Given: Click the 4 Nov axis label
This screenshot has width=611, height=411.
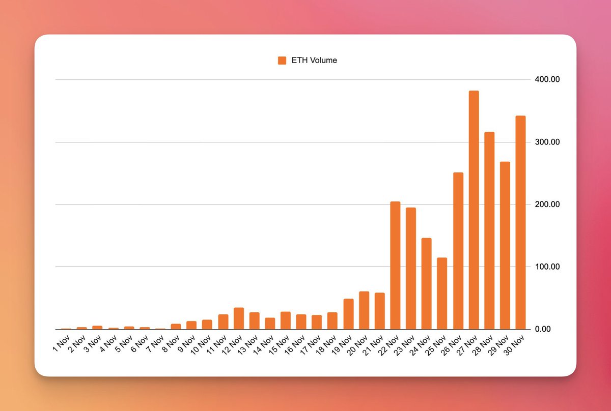Looking at the screenshot, I should click(108, 343).
